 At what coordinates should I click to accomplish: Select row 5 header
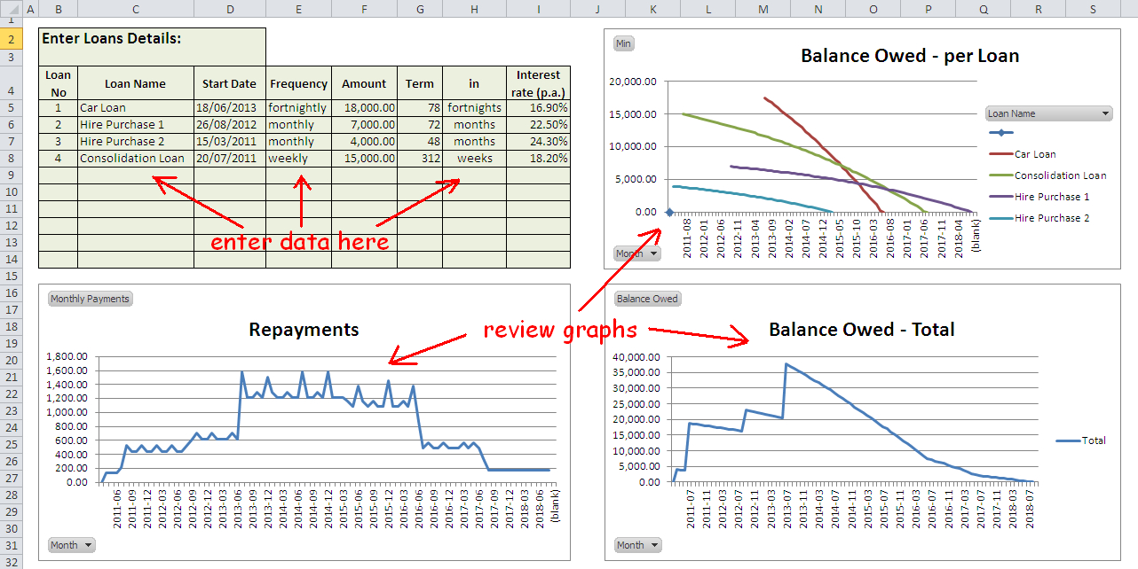(12, 107)
